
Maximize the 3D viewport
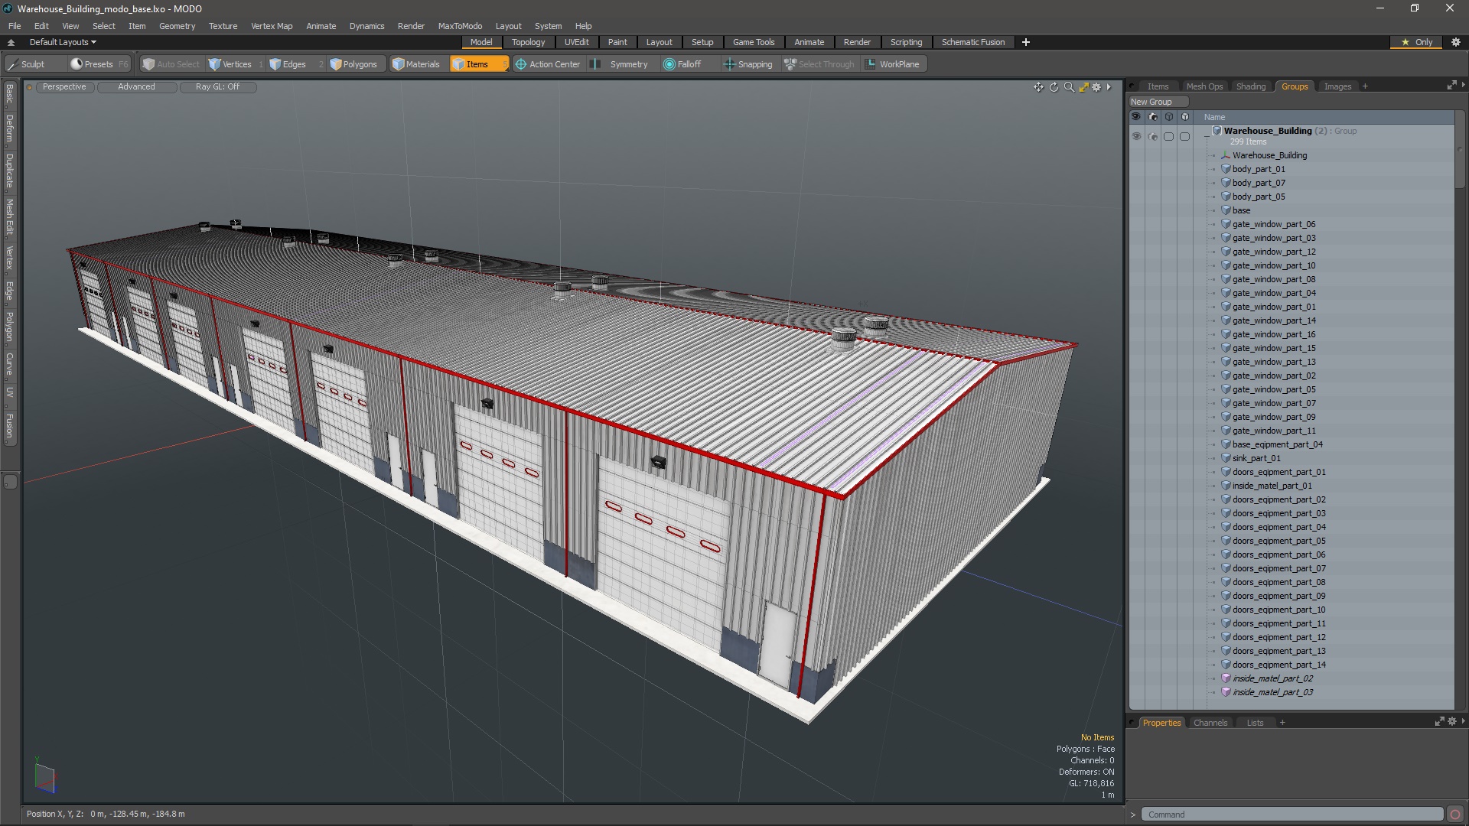coord(1083,87)
